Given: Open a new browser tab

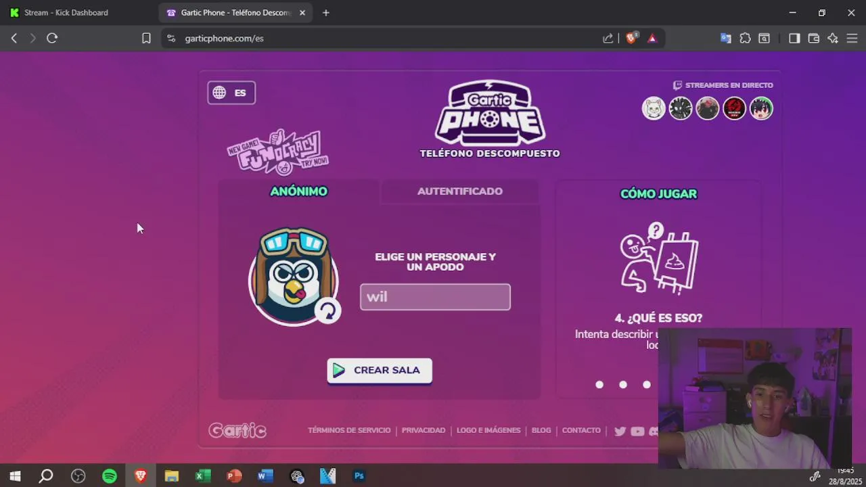Looking at the screenshot, I should [325, 13].
